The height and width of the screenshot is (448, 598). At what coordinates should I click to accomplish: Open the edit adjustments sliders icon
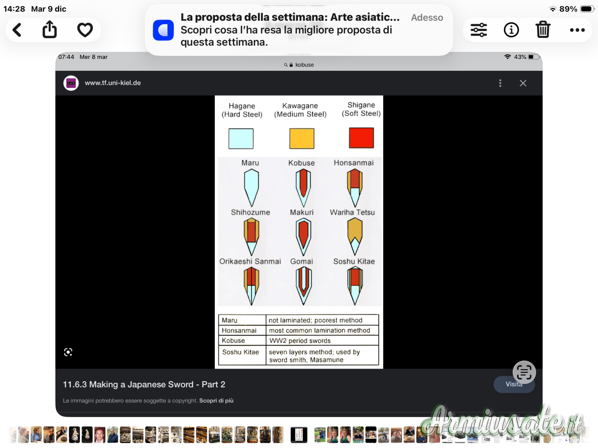478,30
